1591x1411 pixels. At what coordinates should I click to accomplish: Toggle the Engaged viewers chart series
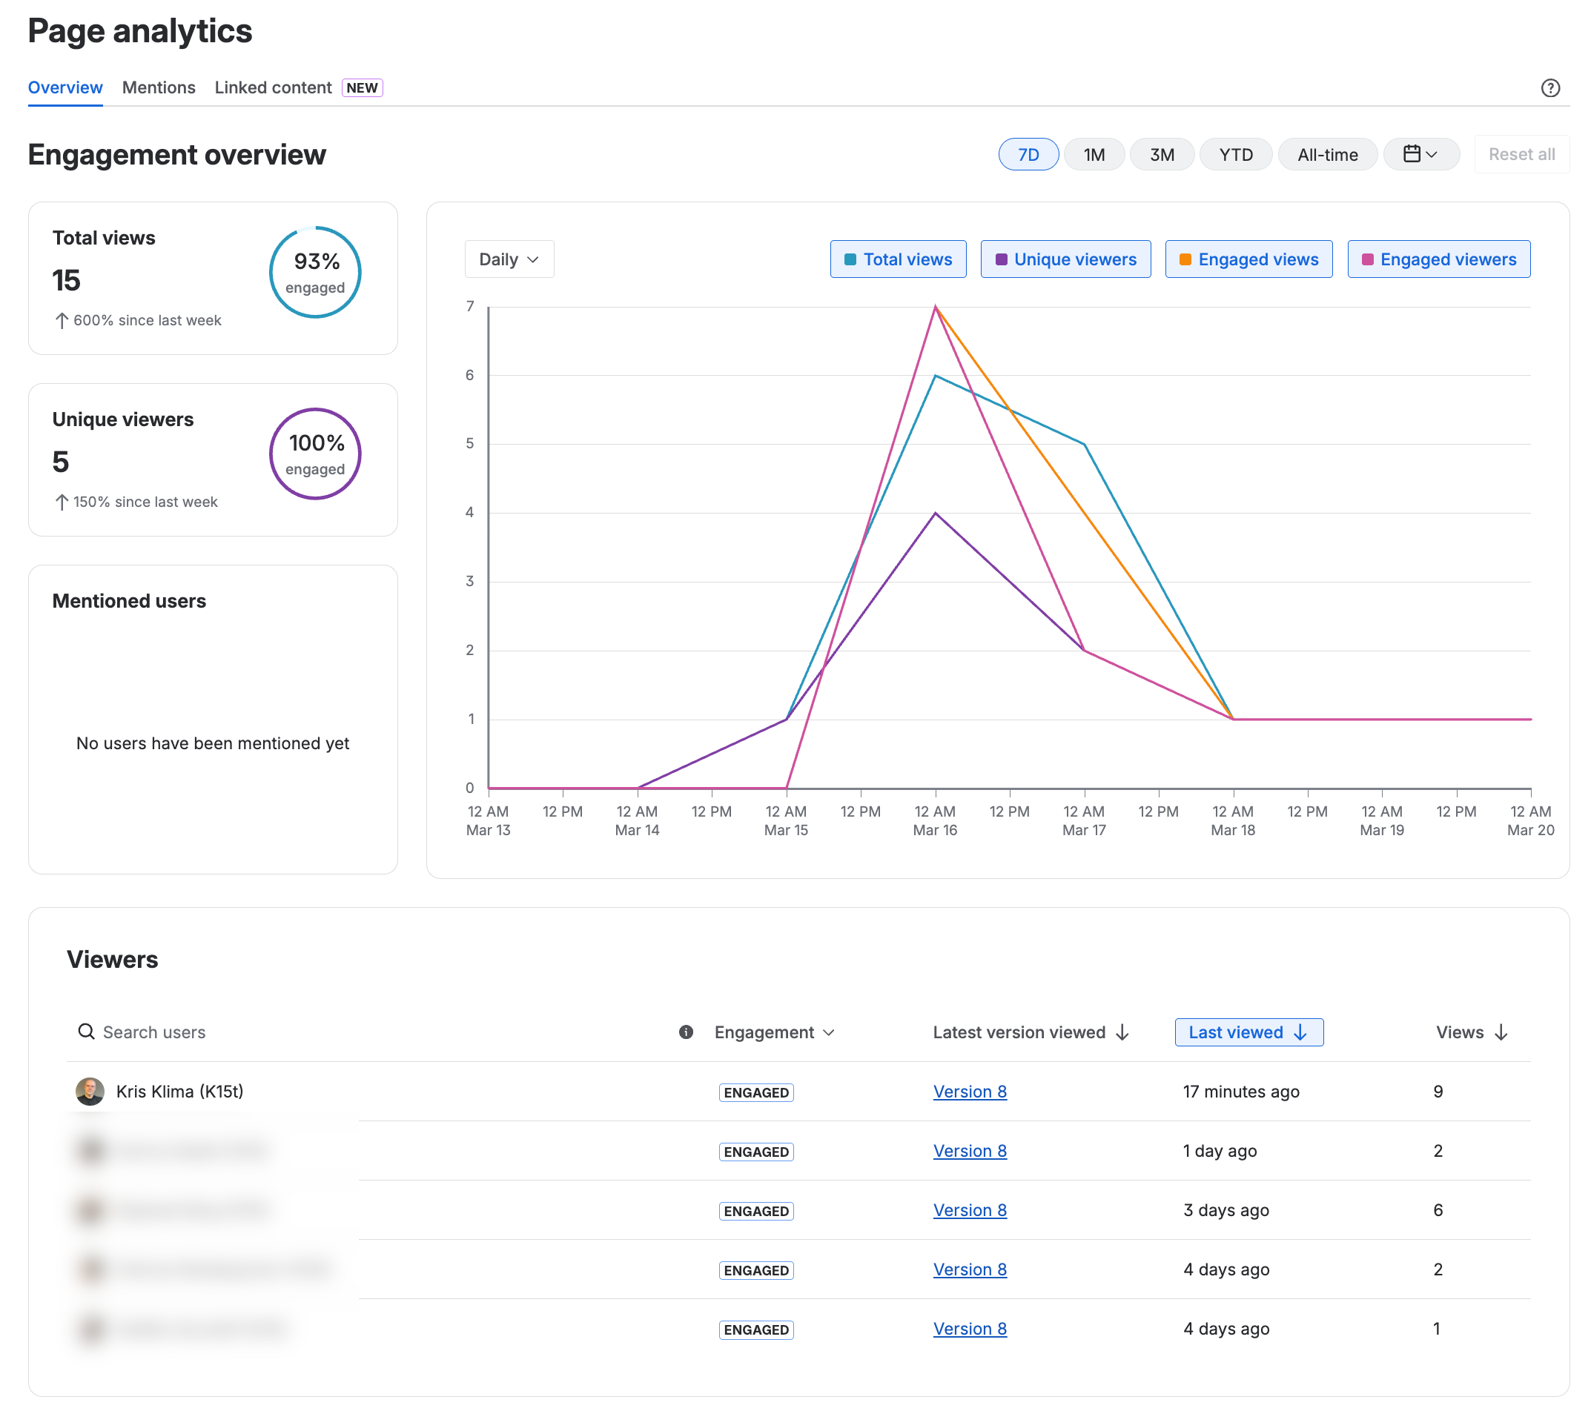[x=1439, y=259]
